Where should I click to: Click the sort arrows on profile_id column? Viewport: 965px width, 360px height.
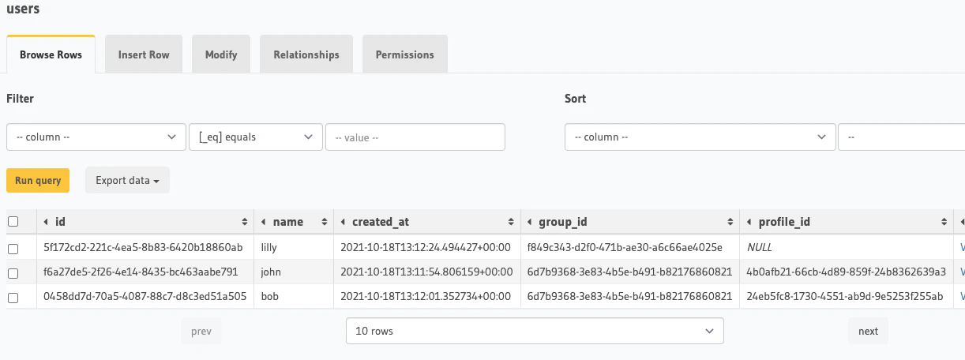pyautogui.click(x=944, y=222)
